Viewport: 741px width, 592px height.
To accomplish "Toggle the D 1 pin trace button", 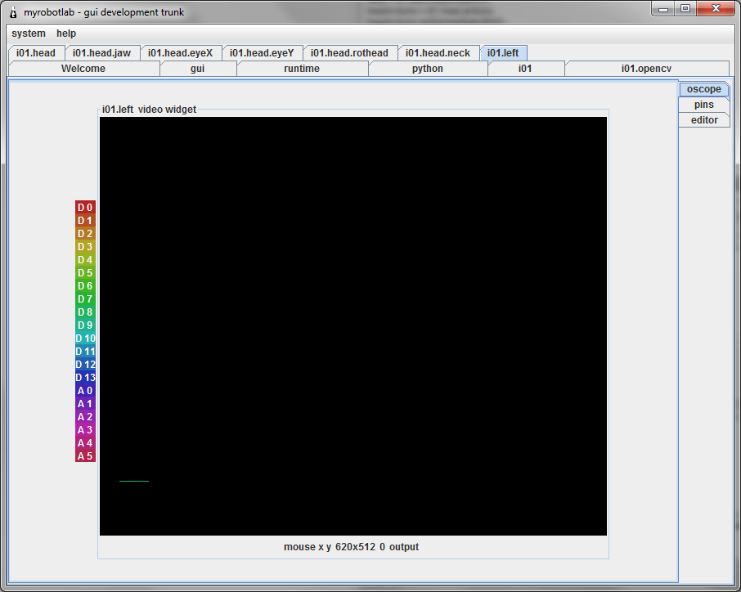I will 85,220.
